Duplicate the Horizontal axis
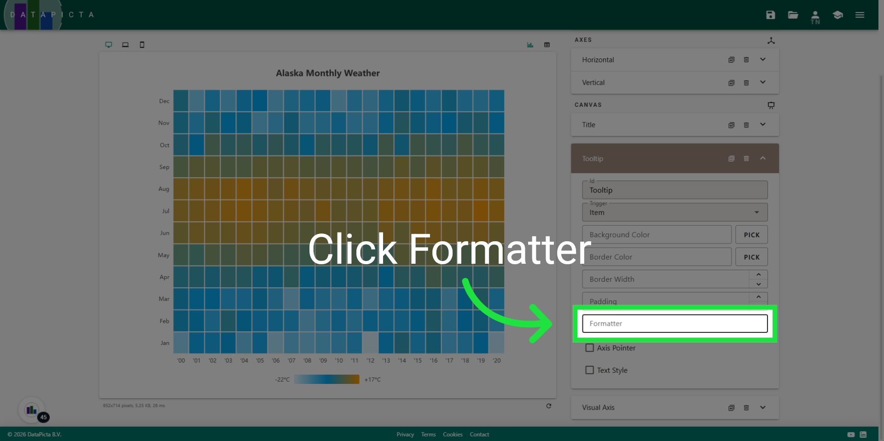This screenshot has height=441, width=884. click(731, 60)
